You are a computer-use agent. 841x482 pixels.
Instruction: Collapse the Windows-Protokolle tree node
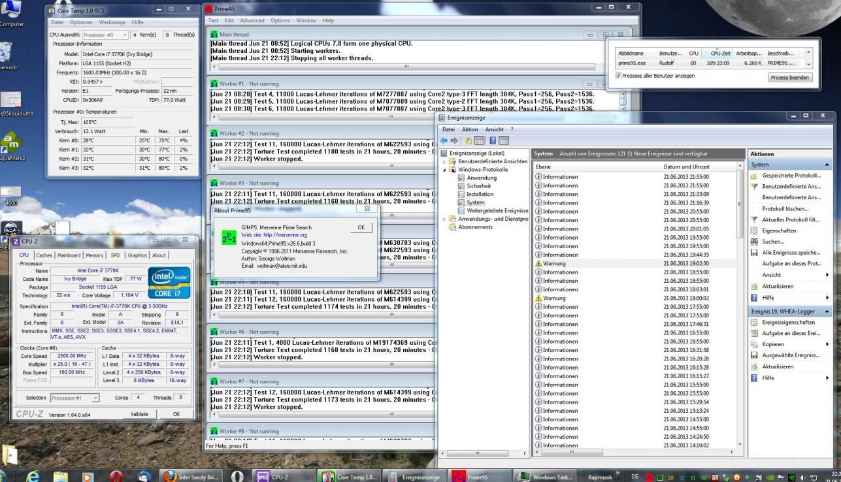coord(446,170)
